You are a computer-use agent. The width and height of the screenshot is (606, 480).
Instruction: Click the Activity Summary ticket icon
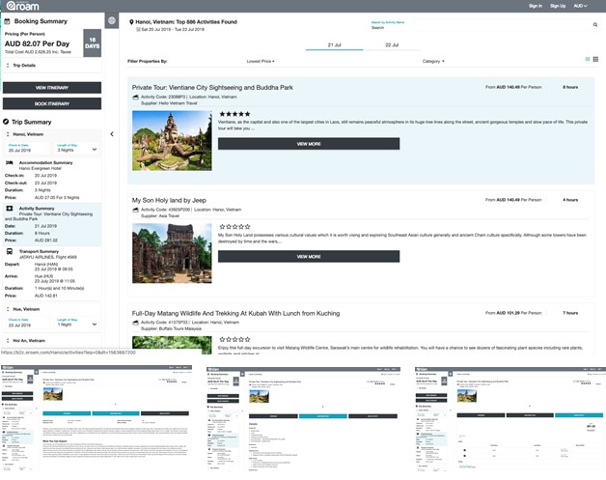coord(10,209)
